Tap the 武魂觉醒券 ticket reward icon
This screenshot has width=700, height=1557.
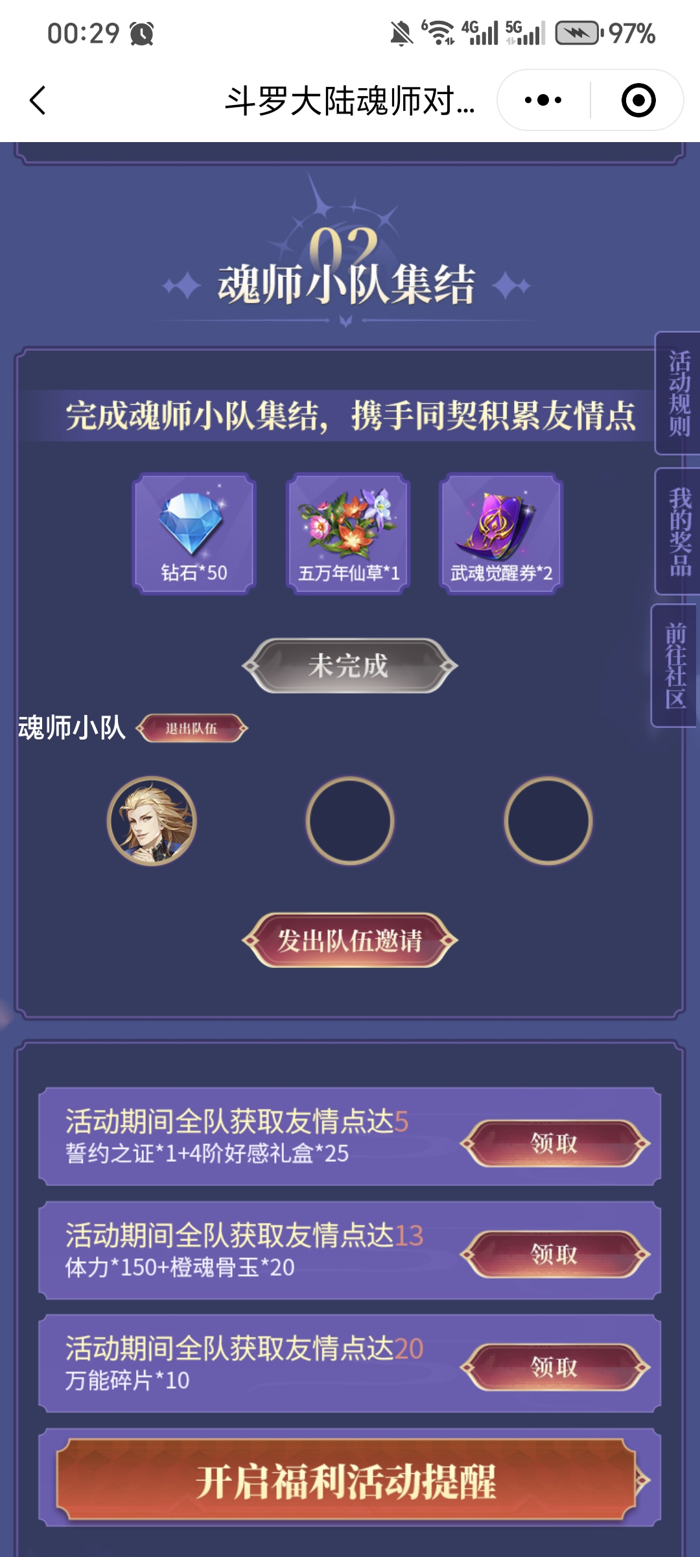tap(501, 533)
